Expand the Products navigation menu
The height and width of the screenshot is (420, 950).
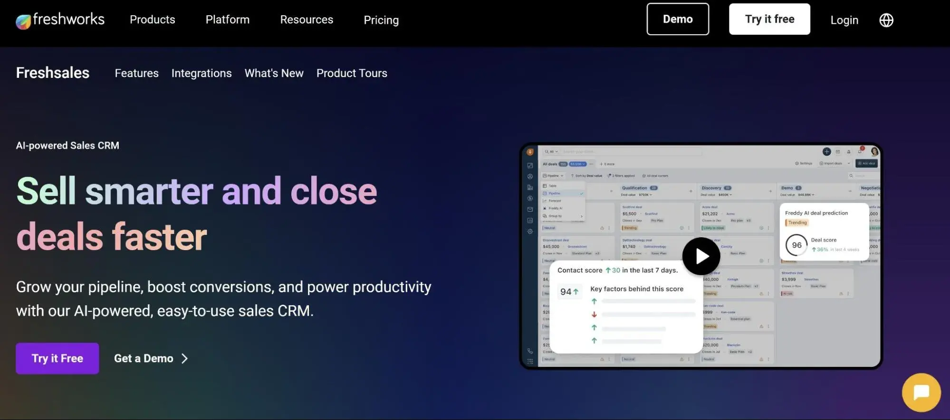152,20
